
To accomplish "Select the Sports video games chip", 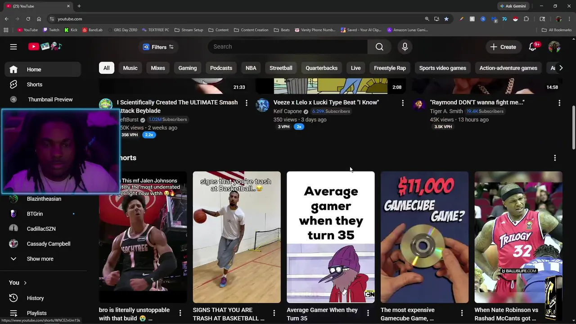I will [443, 68].
